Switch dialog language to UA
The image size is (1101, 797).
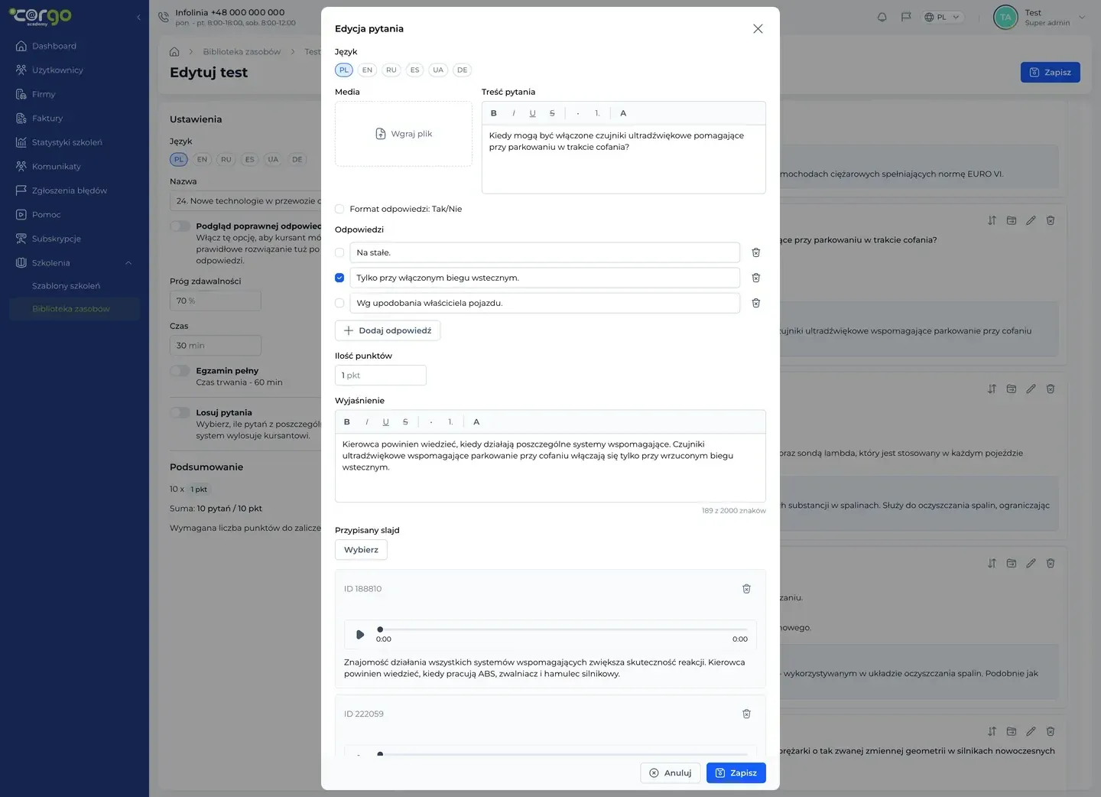438,70
